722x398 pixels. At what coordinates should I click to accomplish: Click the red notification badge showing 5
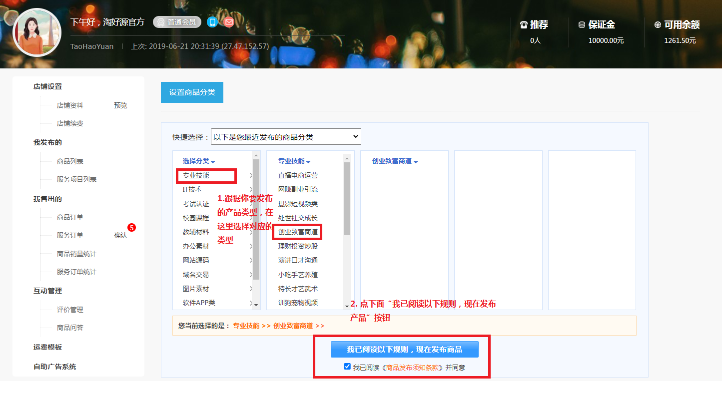pos(132,228)
